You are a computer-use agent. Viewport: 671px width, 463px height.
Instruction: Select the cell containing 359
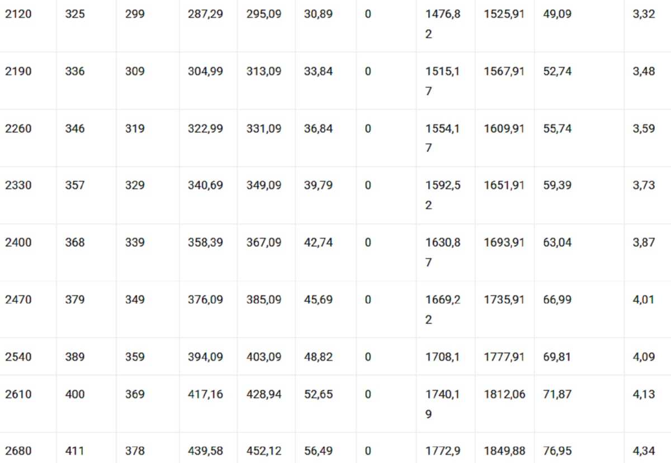(148, 356)
